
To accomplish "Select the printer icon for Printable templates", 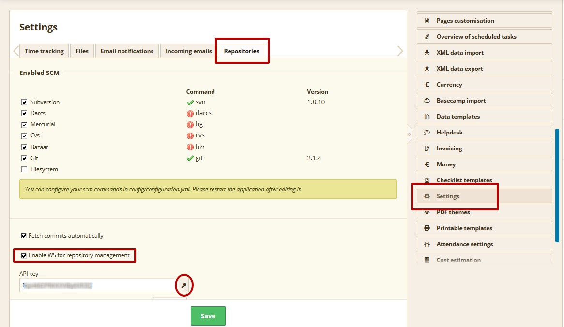I will [x=427, y=227].
